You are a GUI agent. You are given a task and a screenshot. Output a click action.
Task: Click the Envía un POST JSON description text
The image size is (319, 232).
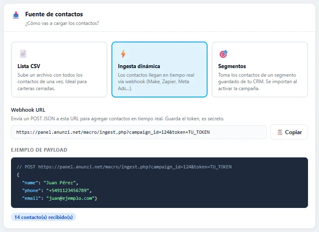pyautogui.click(x=118, y=119)
